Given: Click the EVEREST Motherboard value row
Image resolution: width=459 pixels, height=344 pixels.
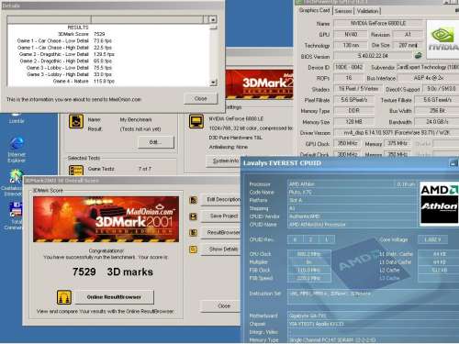Looking at the screenshot, I should (x=373, y=316).
